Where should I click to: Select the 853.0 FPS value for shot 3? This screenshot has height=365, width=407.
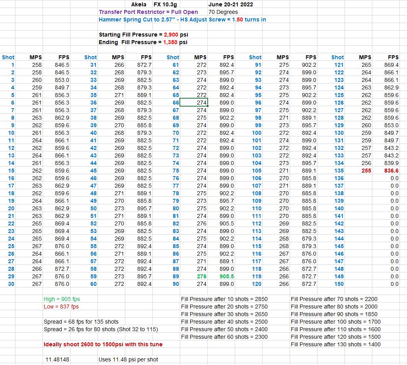(x=62, y=80)
